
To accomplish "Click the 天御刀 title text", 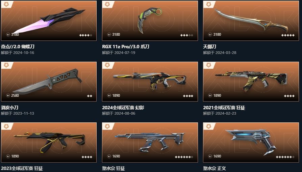I will tap(209, 47).
